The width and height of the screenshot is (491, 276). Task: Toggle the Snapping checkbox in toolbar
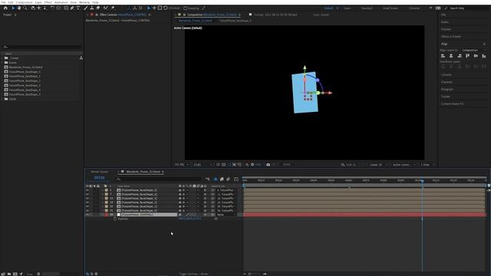tap(186, 8)
